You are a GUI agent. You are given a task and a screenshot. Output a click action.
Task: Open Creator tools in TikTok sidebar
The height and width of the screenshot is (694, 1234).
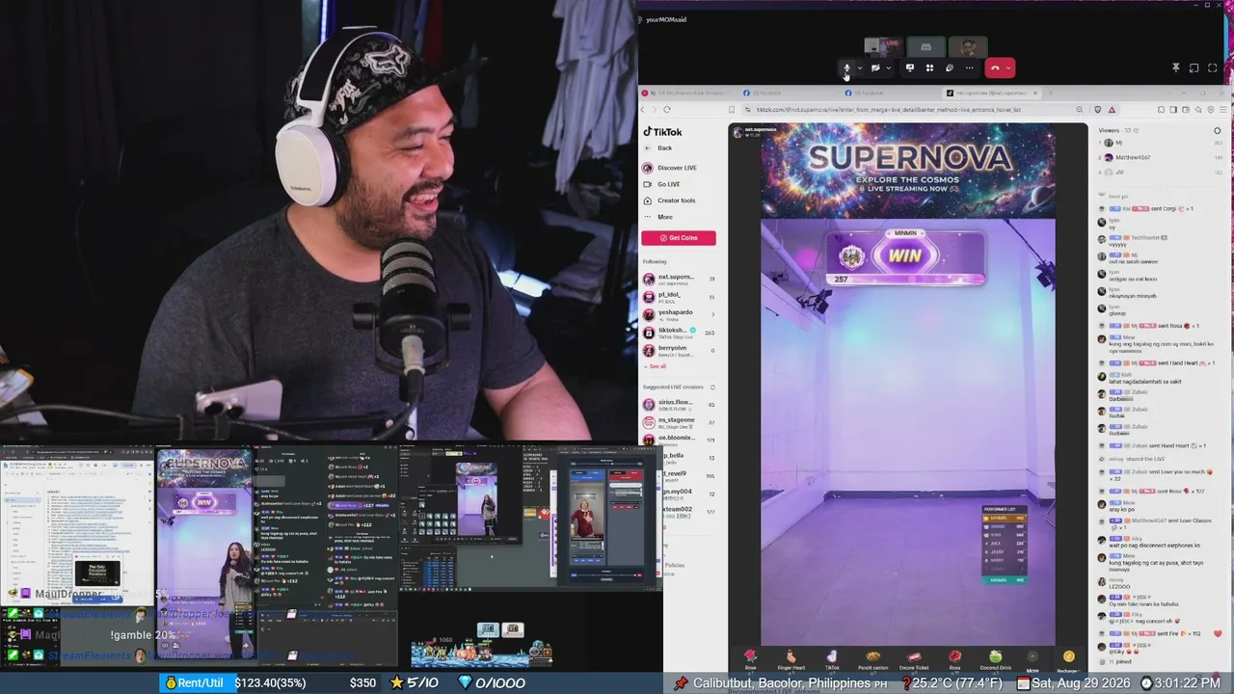coord(669,200)
